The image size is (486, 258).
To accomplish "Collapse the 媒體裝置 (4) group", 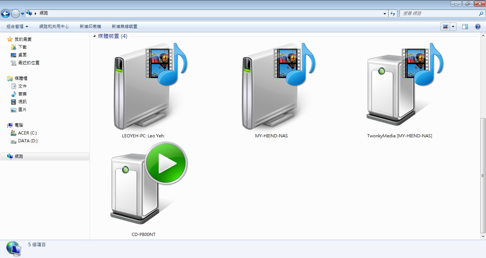I will coord(94,36).
